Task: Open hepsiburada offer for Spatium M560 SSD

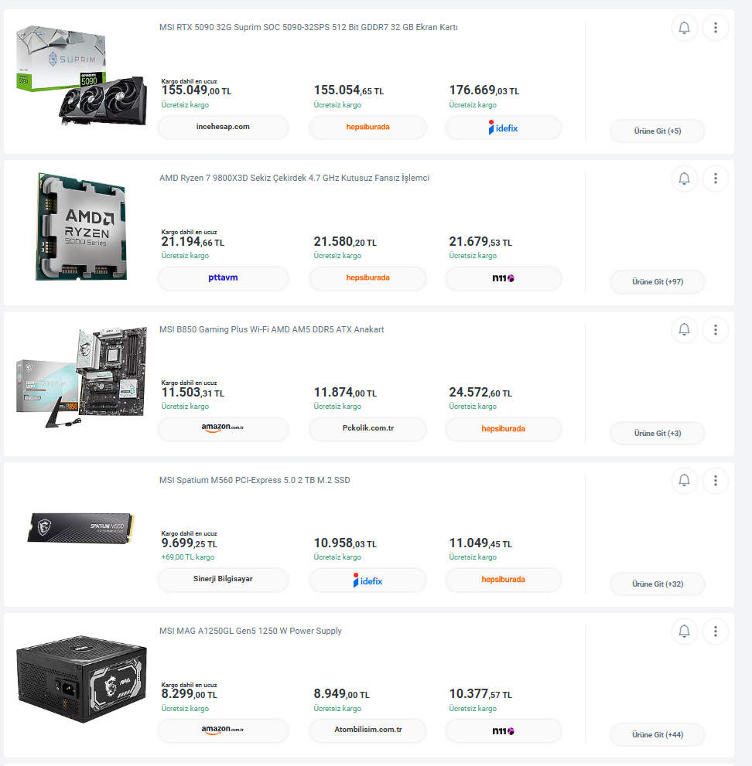Action: [503, 580]
